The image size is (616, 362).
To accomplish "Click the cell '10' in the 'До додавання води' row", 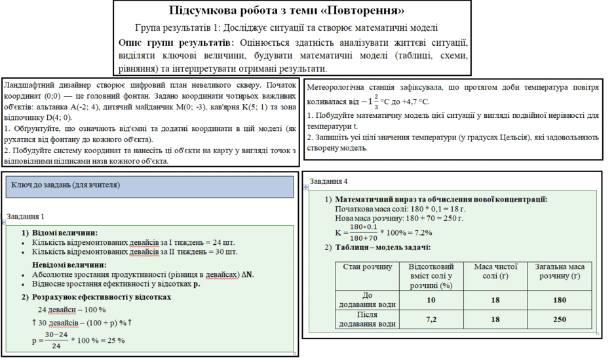I will point(431,300).
